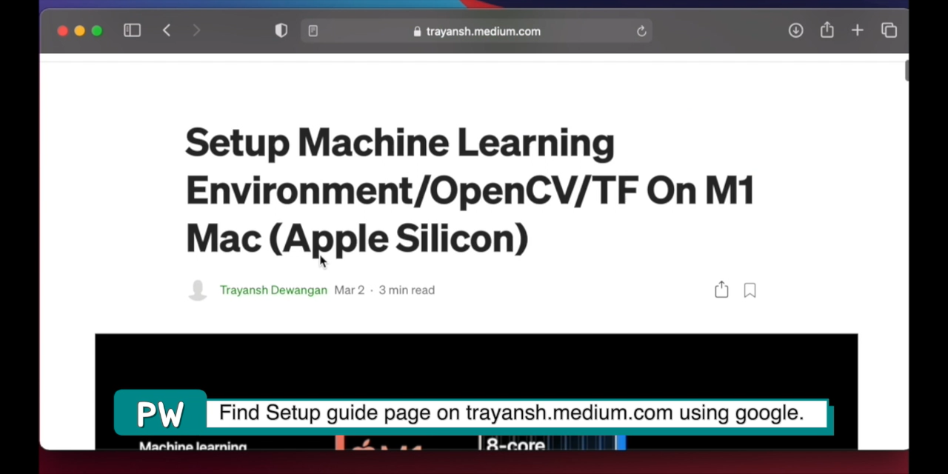948x474 pixels.
Task: Click the page scrollbar thumb
Action: pyautogui.click(x=907, y=71)
